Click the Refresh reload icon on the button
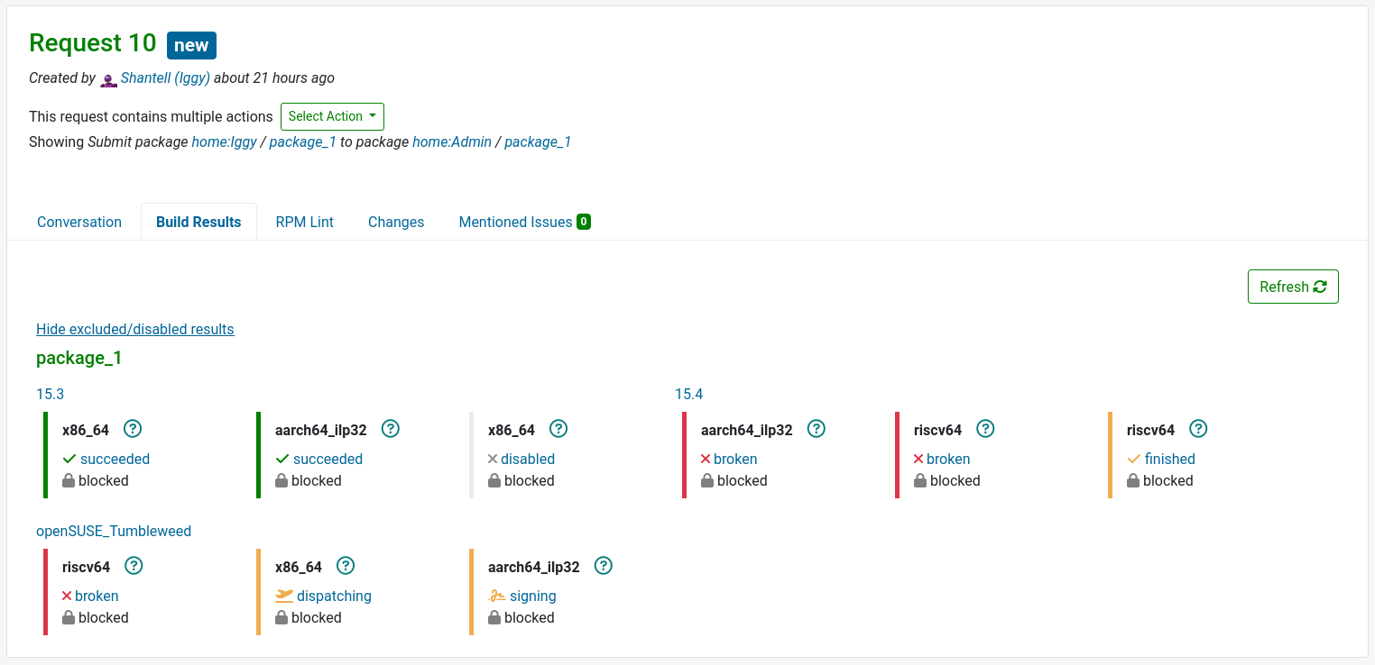This screenshot has height=665, width=1375. [1319, 287]
